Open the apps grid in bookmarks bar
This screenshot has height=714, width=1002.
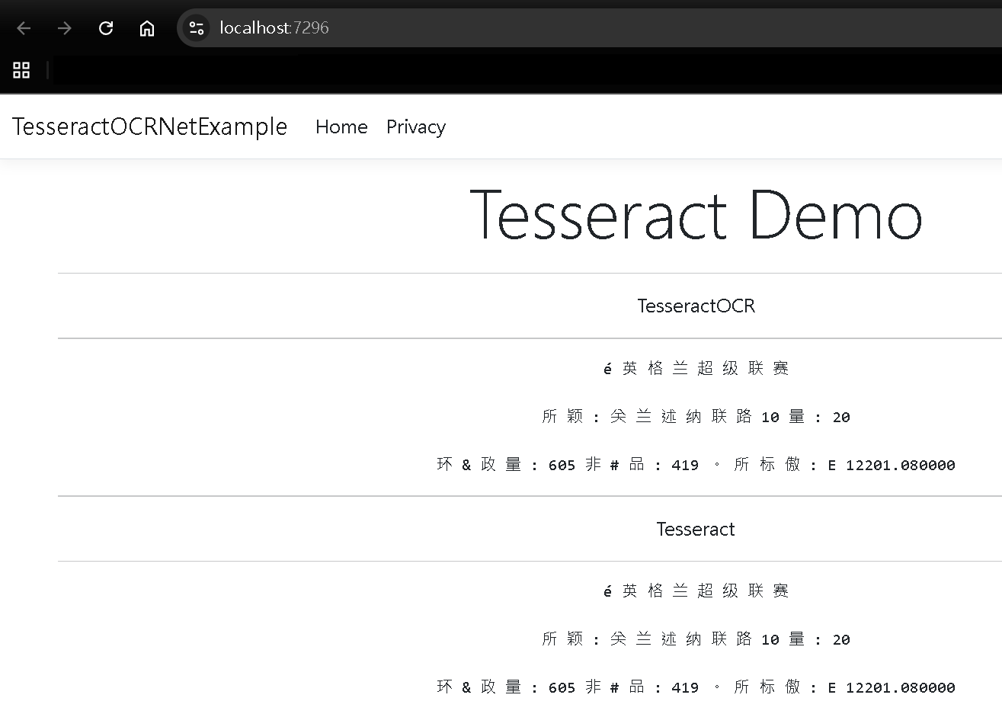point(21,70)
